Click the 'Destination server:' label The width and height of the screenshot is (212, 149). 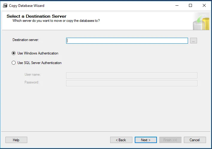(26, 40)
